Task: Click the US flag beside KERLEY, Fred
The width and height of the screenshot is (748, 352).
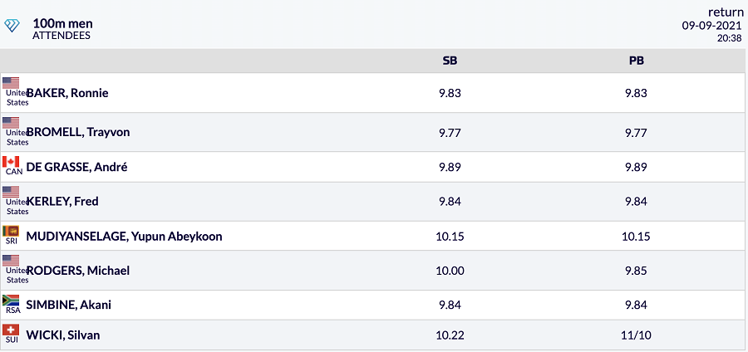Action: [x=11, y=192]
